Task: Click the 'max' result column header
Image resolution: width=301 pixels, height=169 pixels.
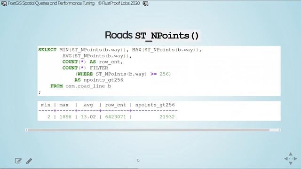Action: 64,105
